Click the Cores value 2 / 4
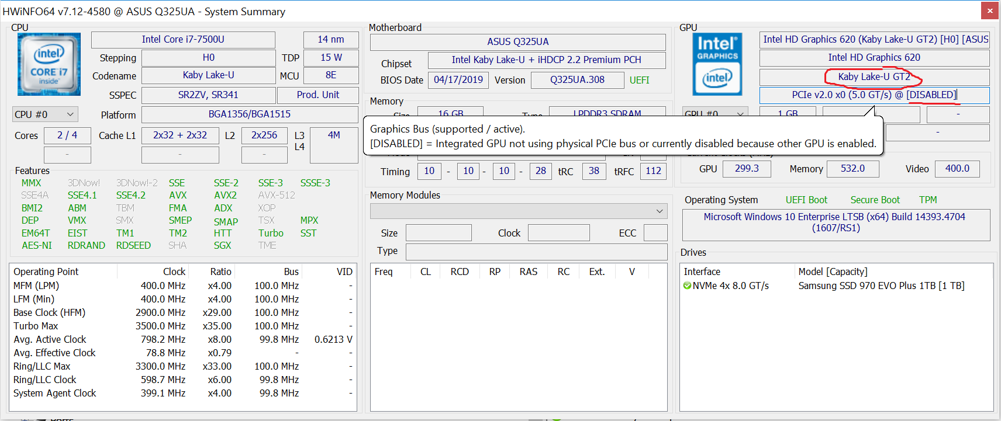 tap(67, 135)
